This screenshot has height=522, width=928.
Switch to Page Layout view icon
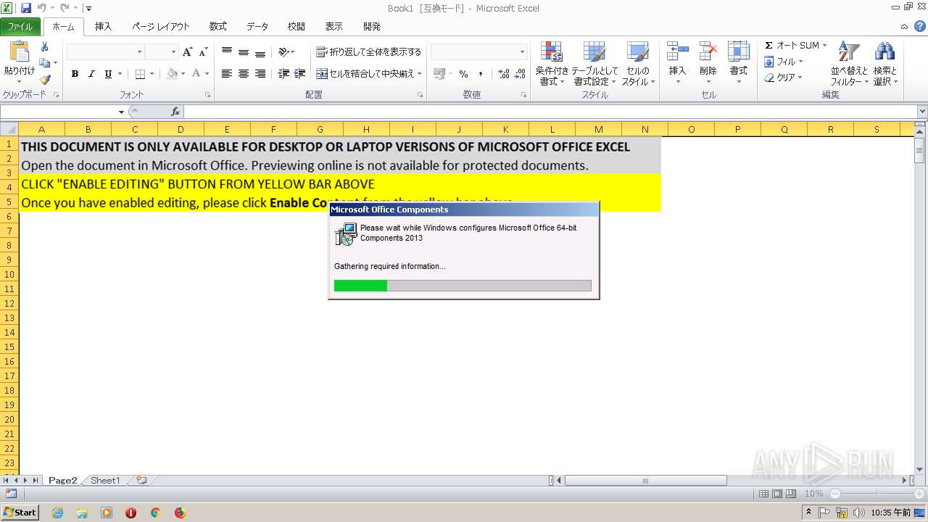(x=778, y=494)
